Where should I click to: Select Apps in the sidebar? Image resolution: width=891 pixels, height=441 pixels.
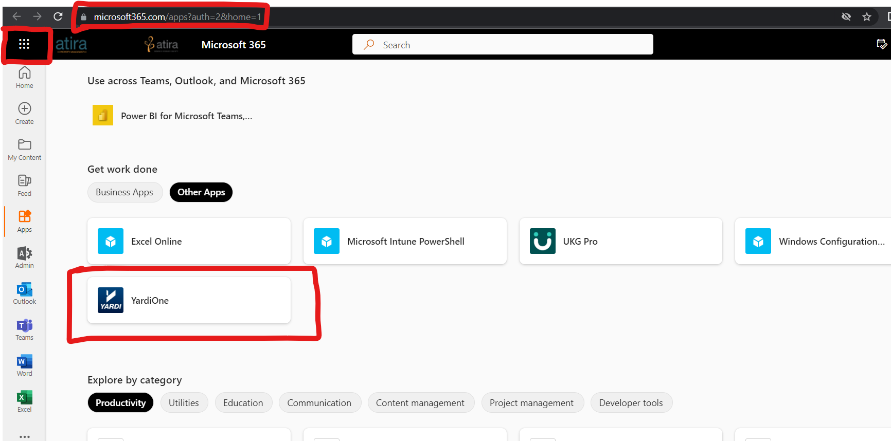click(x=24, y=222)
